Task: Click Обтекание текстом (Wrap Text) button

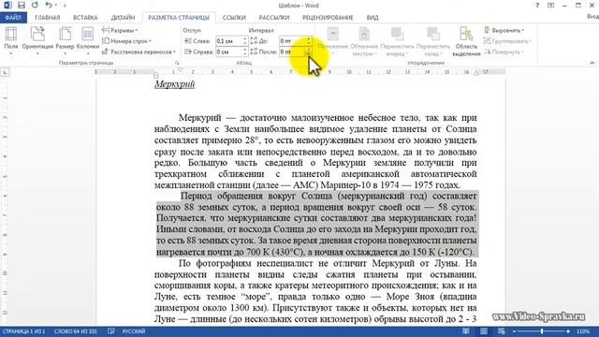Action: point(364,41)
